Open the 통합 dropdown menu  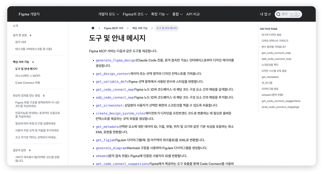(177, 14)
